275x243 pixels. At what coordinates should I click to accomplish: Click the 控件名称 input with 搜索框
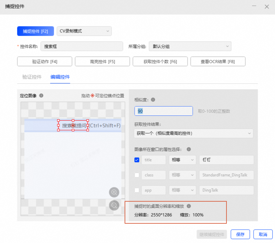(x=82, y=46)
